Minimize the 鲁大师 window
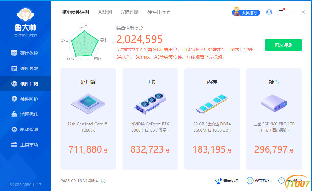The image size is (312, 191). click(x=292, y=12)
